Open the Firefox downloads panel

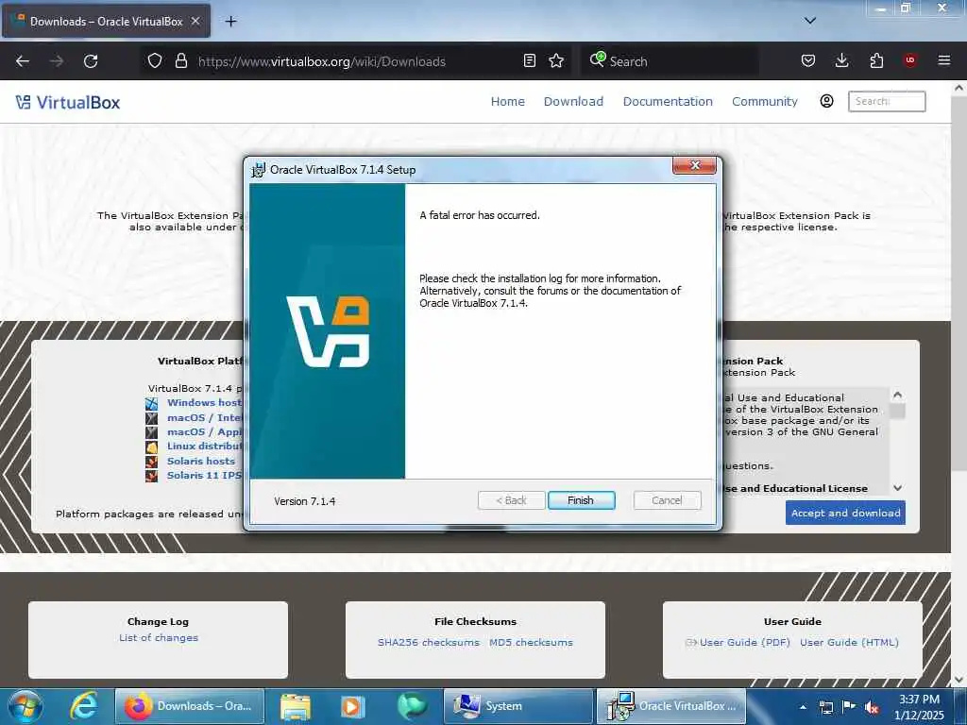coord(841,60)
